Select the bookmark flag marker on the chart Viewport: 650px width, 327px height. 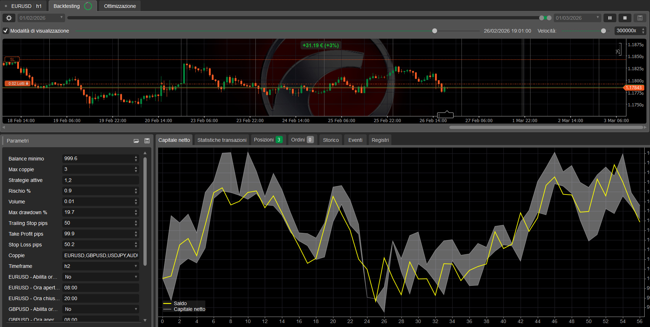coord(445,115)
